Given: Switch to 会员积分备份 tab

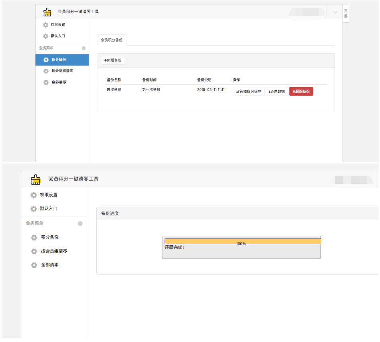Looking at the screenshot, I should 112,40.
